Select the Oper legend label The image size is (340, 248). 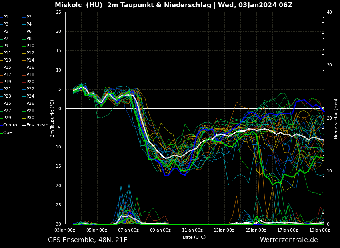point(8,132)
